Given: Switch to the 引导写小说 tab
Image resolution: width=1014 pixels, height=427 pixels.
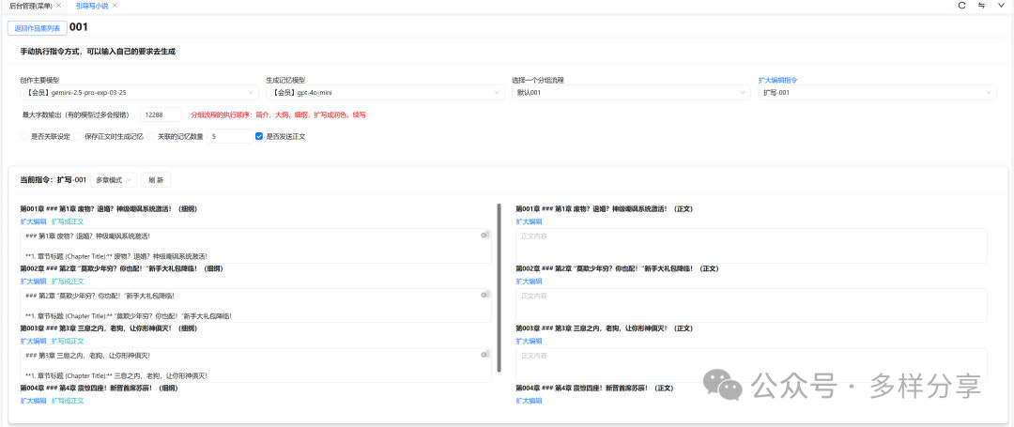Looking at the screenshot, I should 92,6.
